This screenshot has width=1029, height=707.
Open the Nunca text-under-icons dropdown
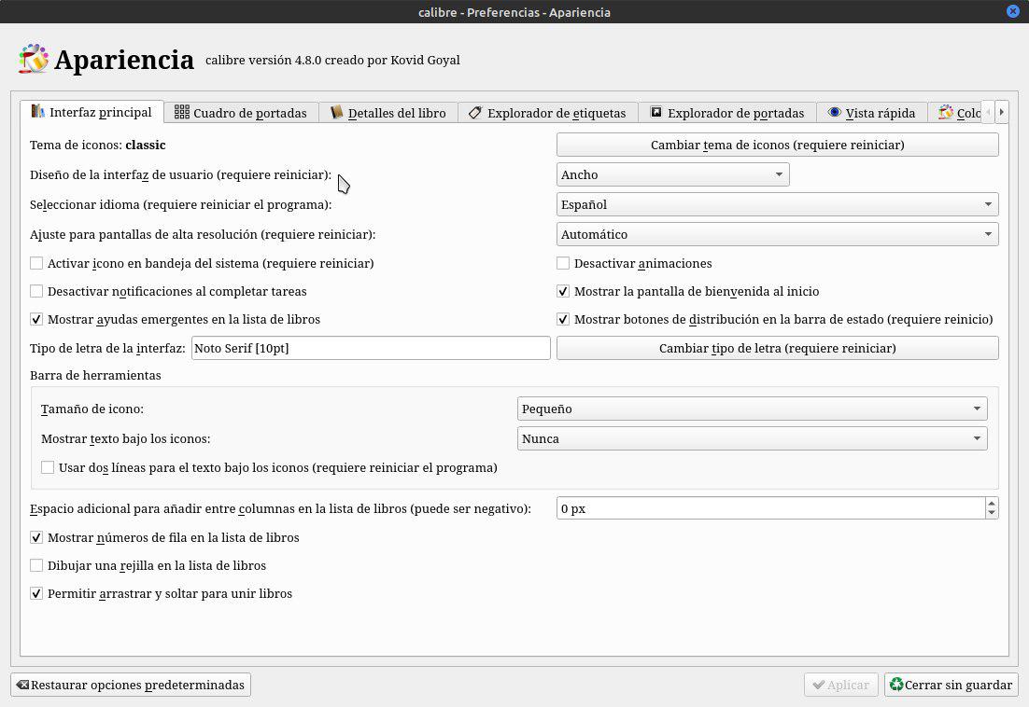[x=752, y=439]
